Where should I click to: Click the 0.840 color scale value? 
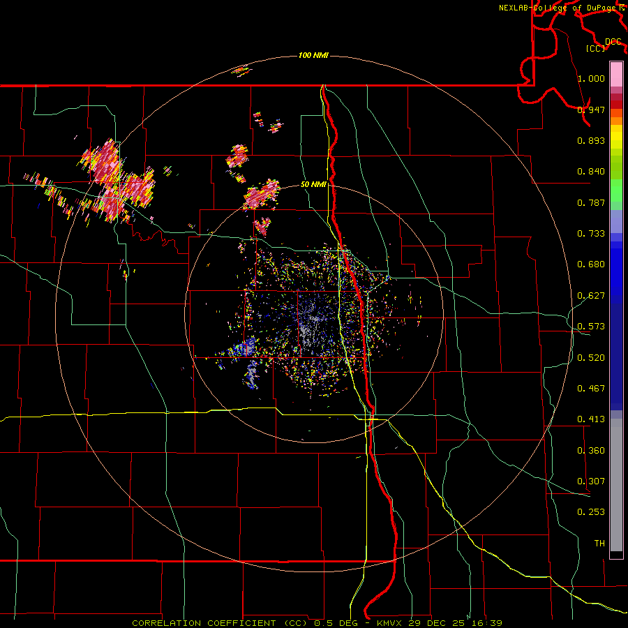591,172
